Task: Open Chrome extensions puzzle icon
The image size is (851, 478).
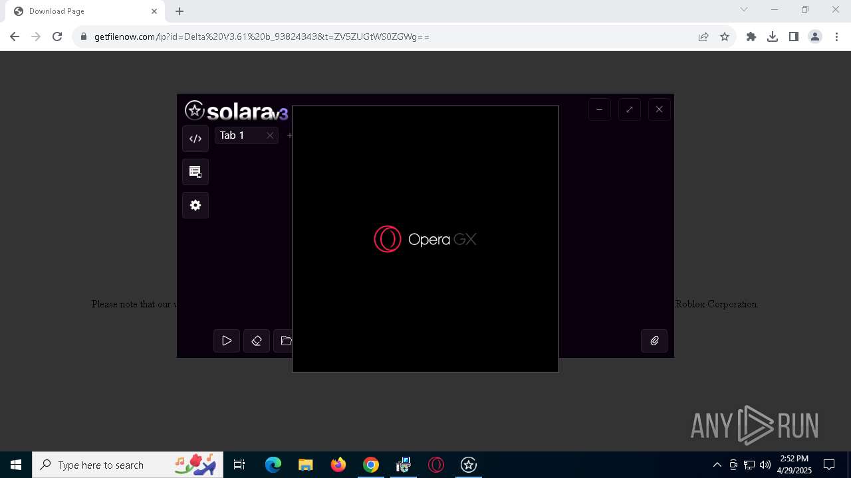Action: [751, 37]
